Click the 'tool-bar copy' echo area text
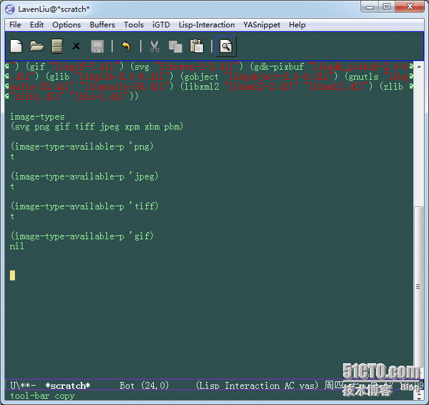This screenshot has height=405, width=429. tap(42, 396)
